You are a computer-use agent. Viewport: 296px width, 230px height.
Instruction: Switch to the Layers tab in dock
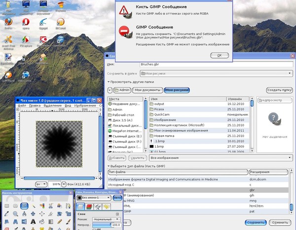pos(80,207)
